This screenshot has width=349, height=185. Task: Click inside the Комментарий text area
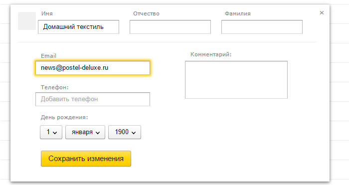[x=236, y=80]
